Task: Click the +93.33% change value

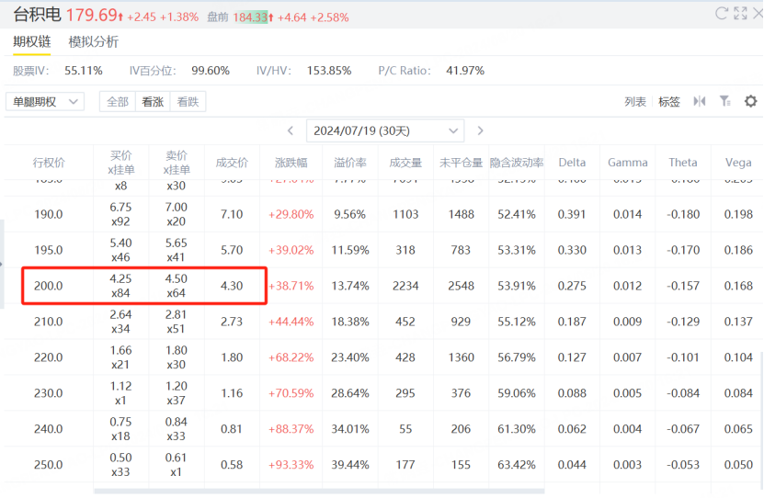Action: pos(291,464)
